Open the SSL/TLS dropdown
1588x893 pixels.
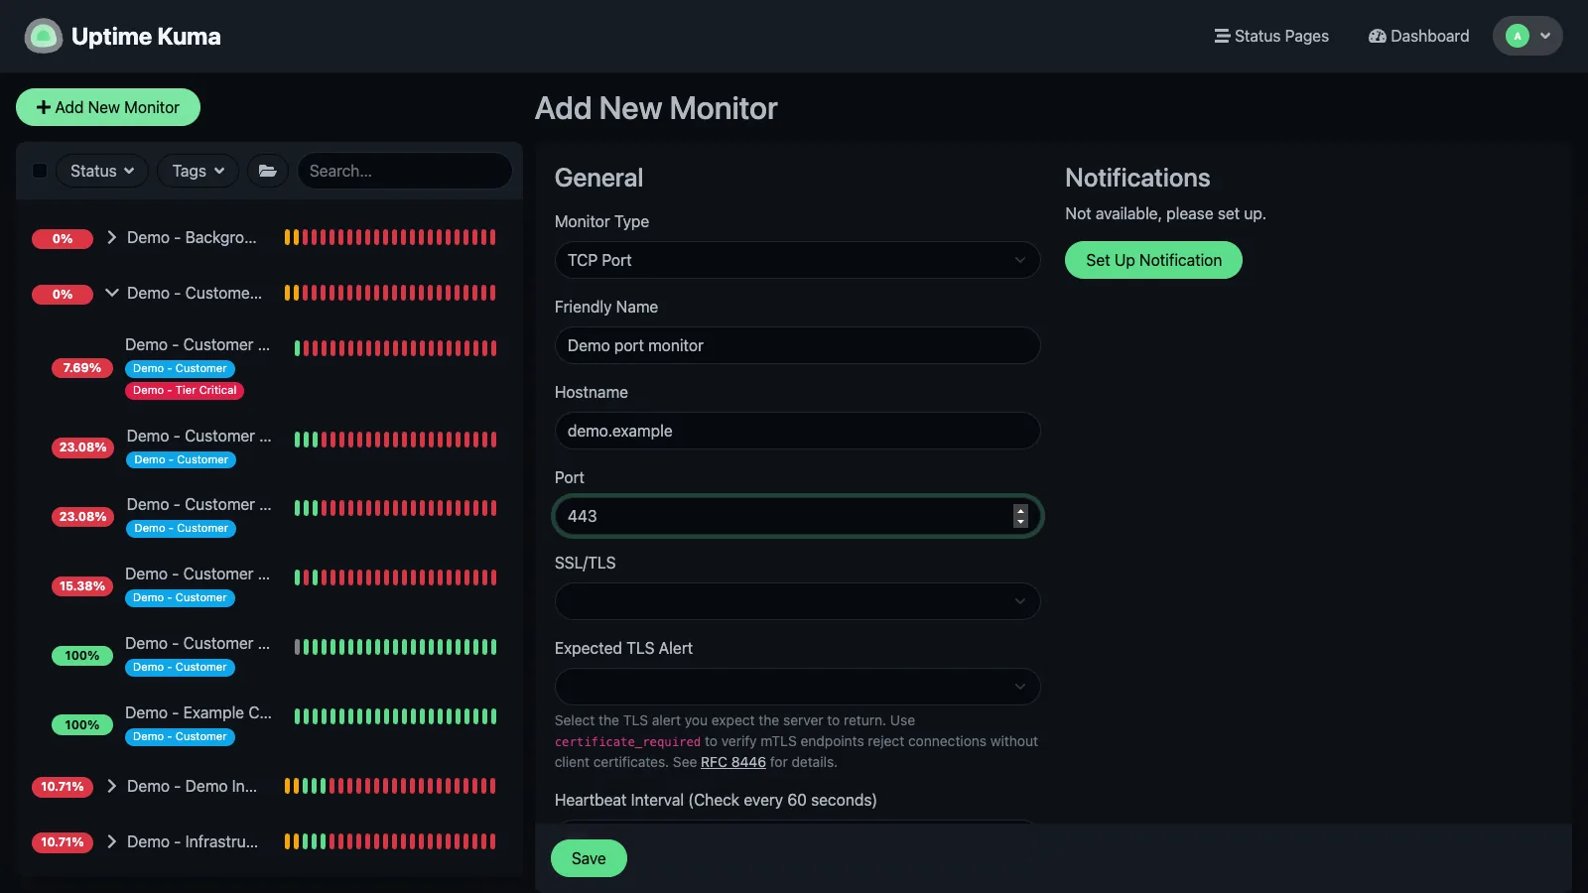(x=797, y=601)
